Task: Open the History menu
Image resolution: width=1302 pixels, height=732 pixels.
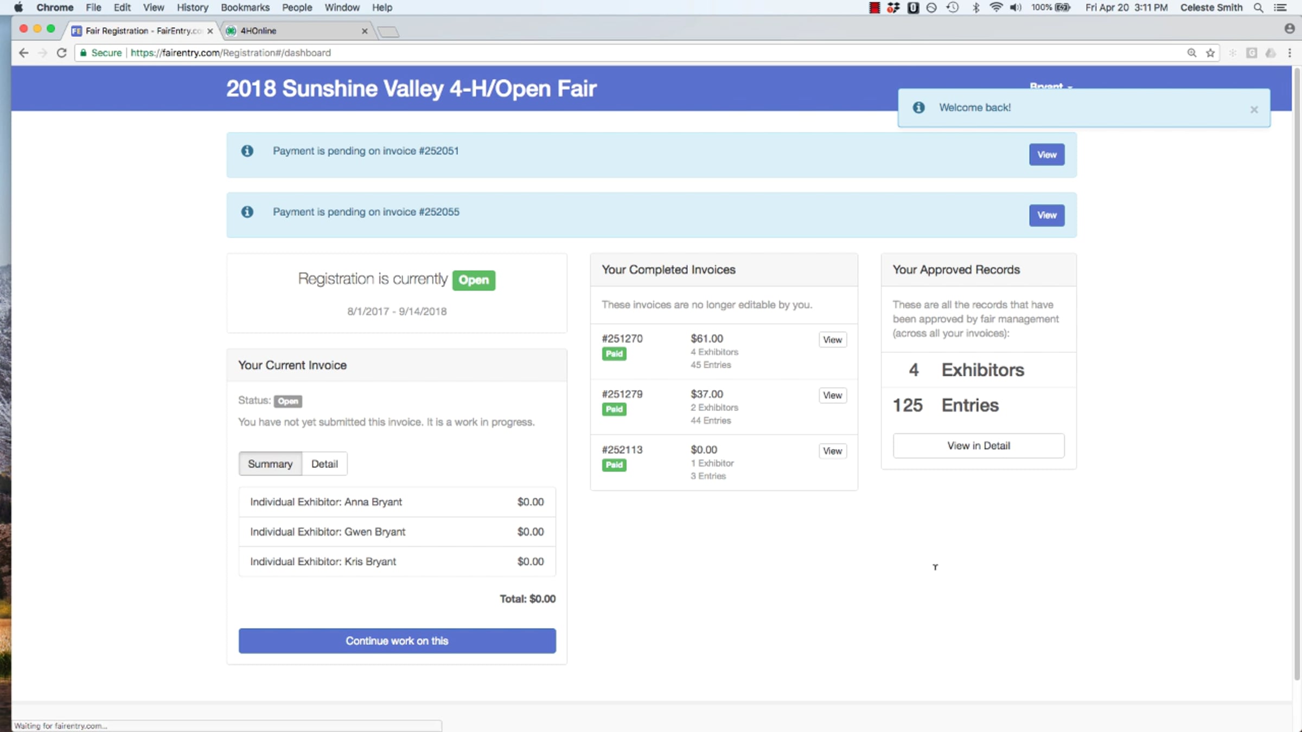Action: [193, 8]
